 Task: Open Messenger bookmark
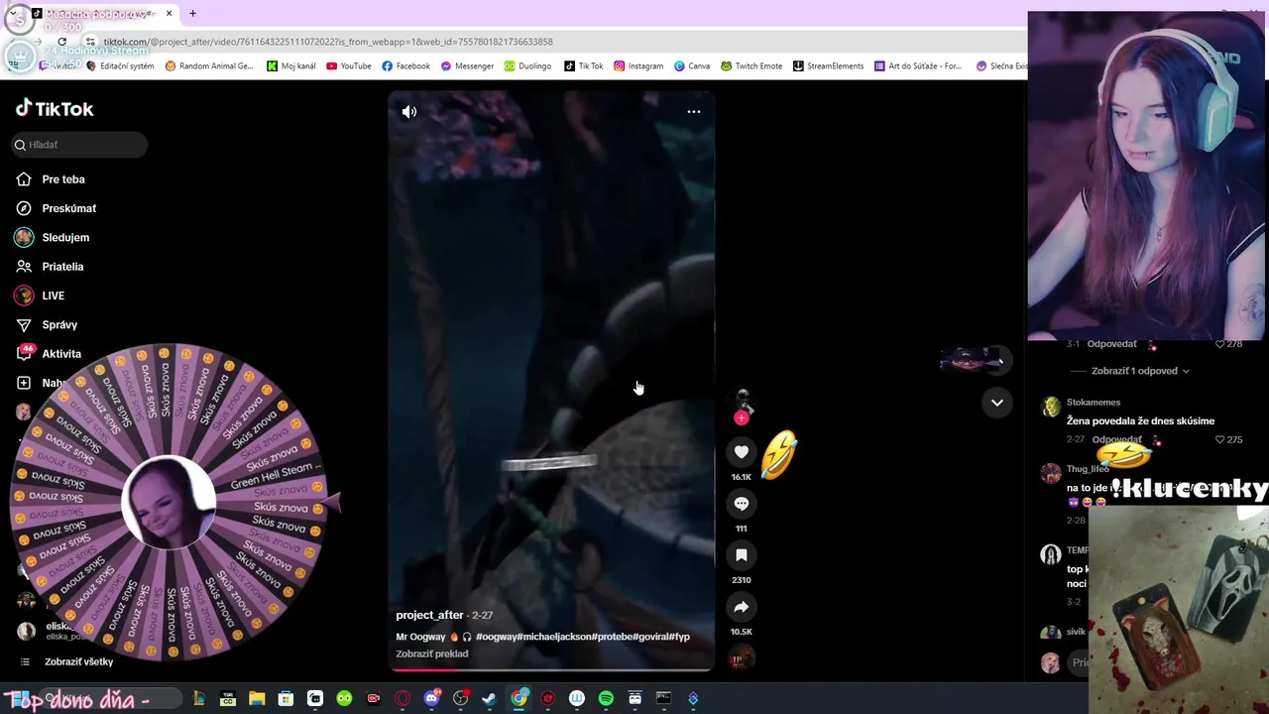467,66
